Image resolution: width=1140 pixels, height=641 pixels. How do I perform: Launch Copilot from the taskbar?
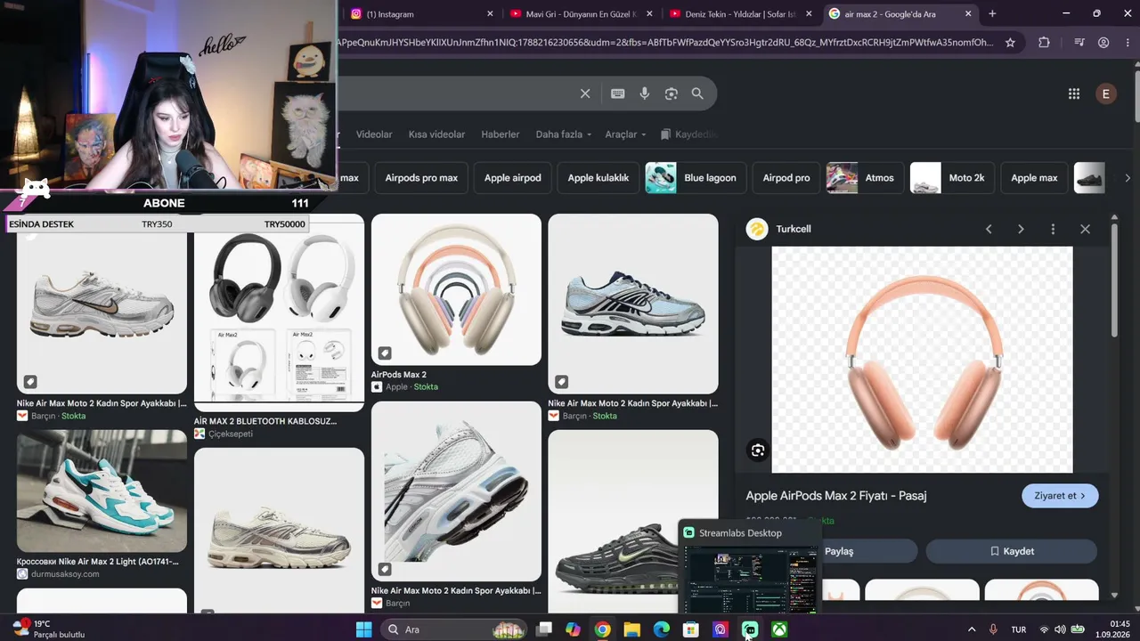[573, 629]
